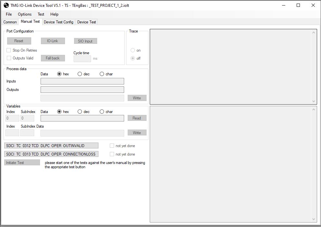321x227 pixels.
Task: Turn Trace on radio button
Action: pos(133,50)
